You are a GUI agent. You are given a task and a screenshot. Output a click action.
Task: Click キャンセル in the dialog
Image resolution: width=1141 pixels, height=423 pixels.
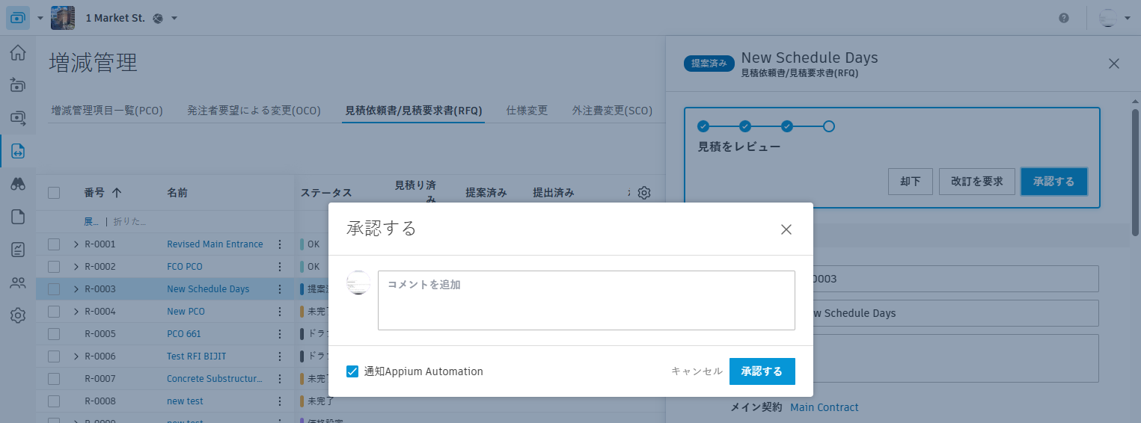pyautogui.click(x=697, y=371)
